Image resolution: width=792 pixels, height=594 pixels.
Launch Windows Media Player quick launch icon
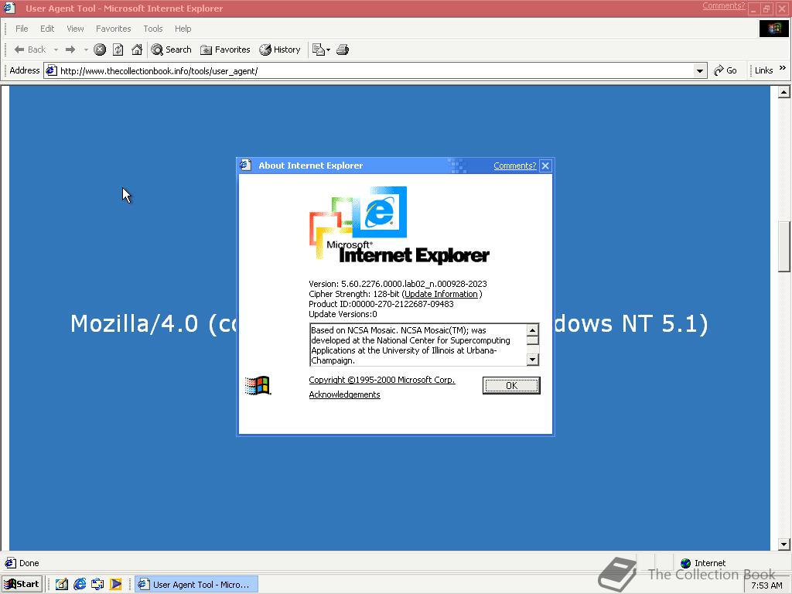point(116,585)
